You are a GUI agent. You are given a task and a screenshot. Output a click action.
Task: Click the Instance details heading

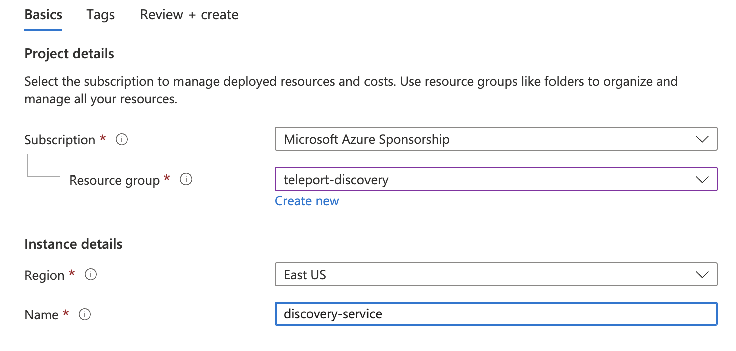point(73,244)
